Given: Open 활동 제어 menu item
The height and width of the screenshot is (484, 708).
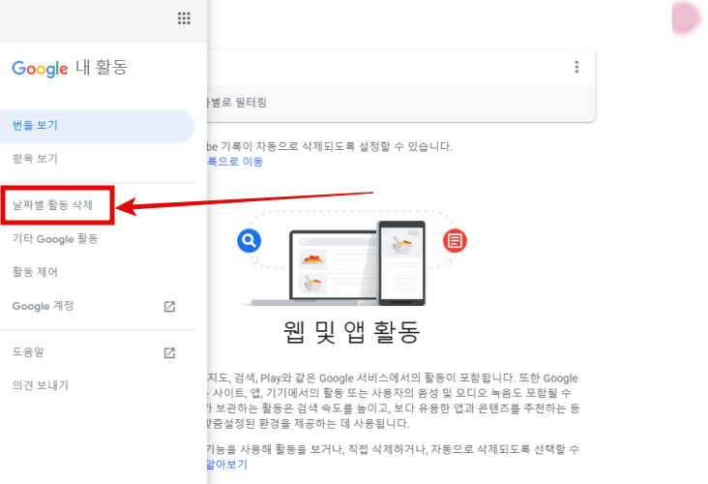Looking at the screenshot, I should (97, 272).
